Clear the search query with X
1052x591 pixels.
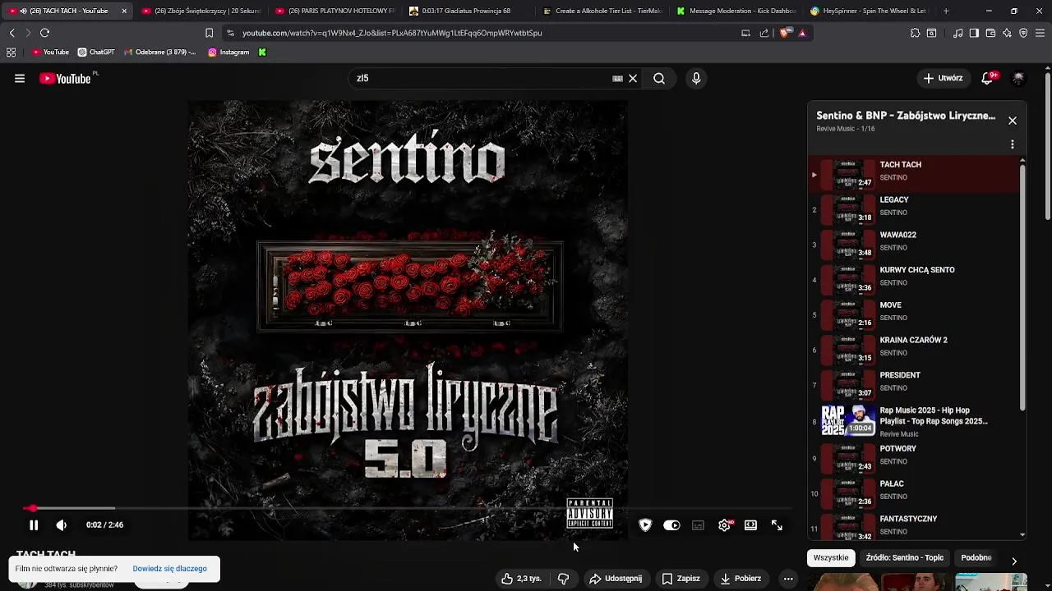click(x=633, y=79)
